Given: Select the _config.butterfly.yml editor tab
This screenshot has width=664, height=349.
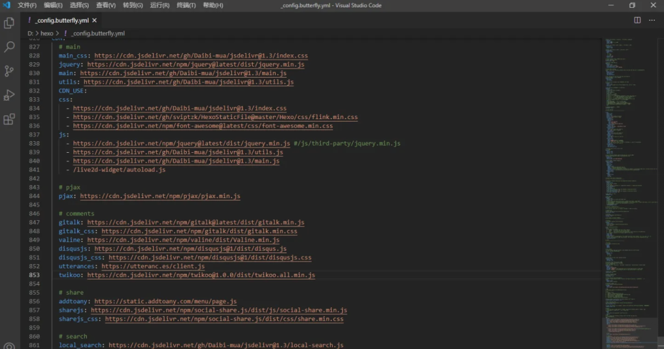Looking at the screenshot, I should coord(62,20).
